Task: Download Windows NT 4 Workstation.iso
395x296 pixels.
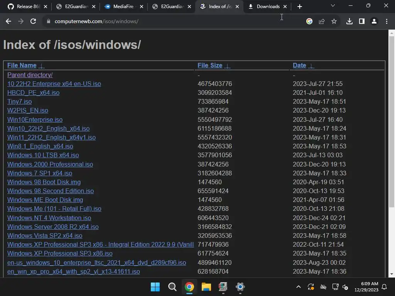Action: click(x=49, y=218)
